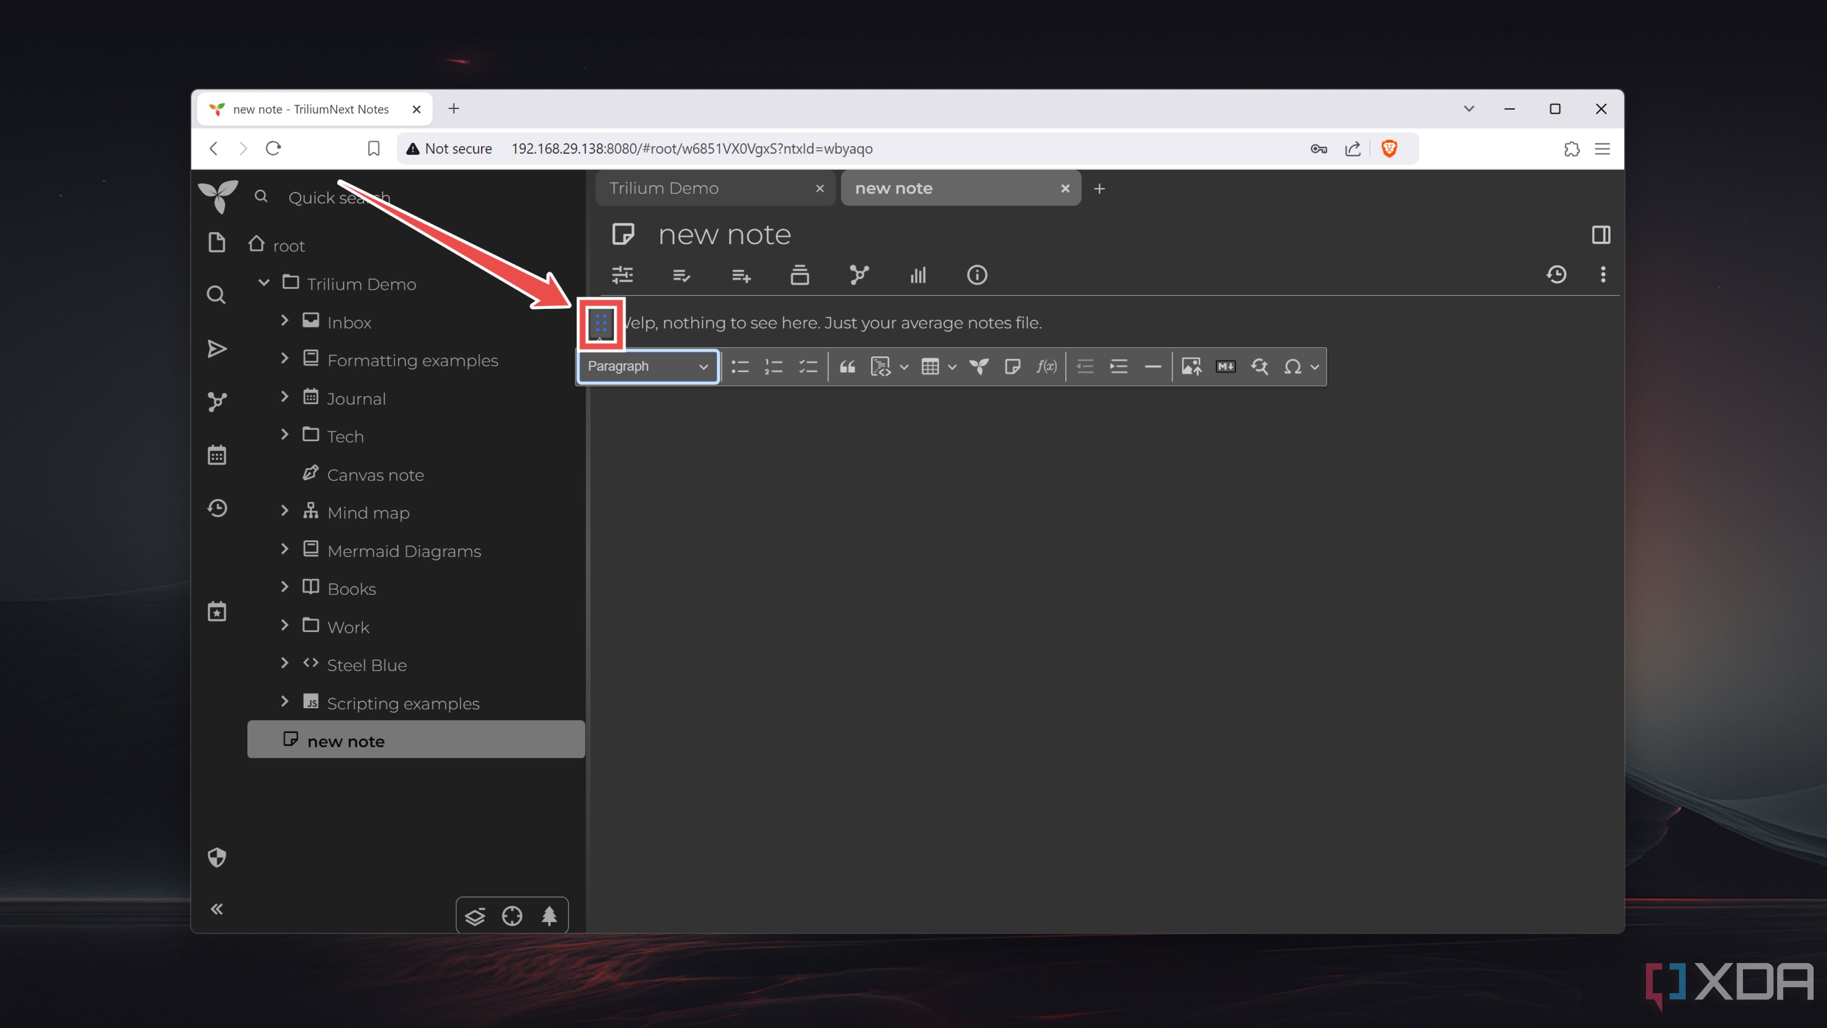
Task: Expand Mermaid Diagrams tree node
Action: (285, 550)
